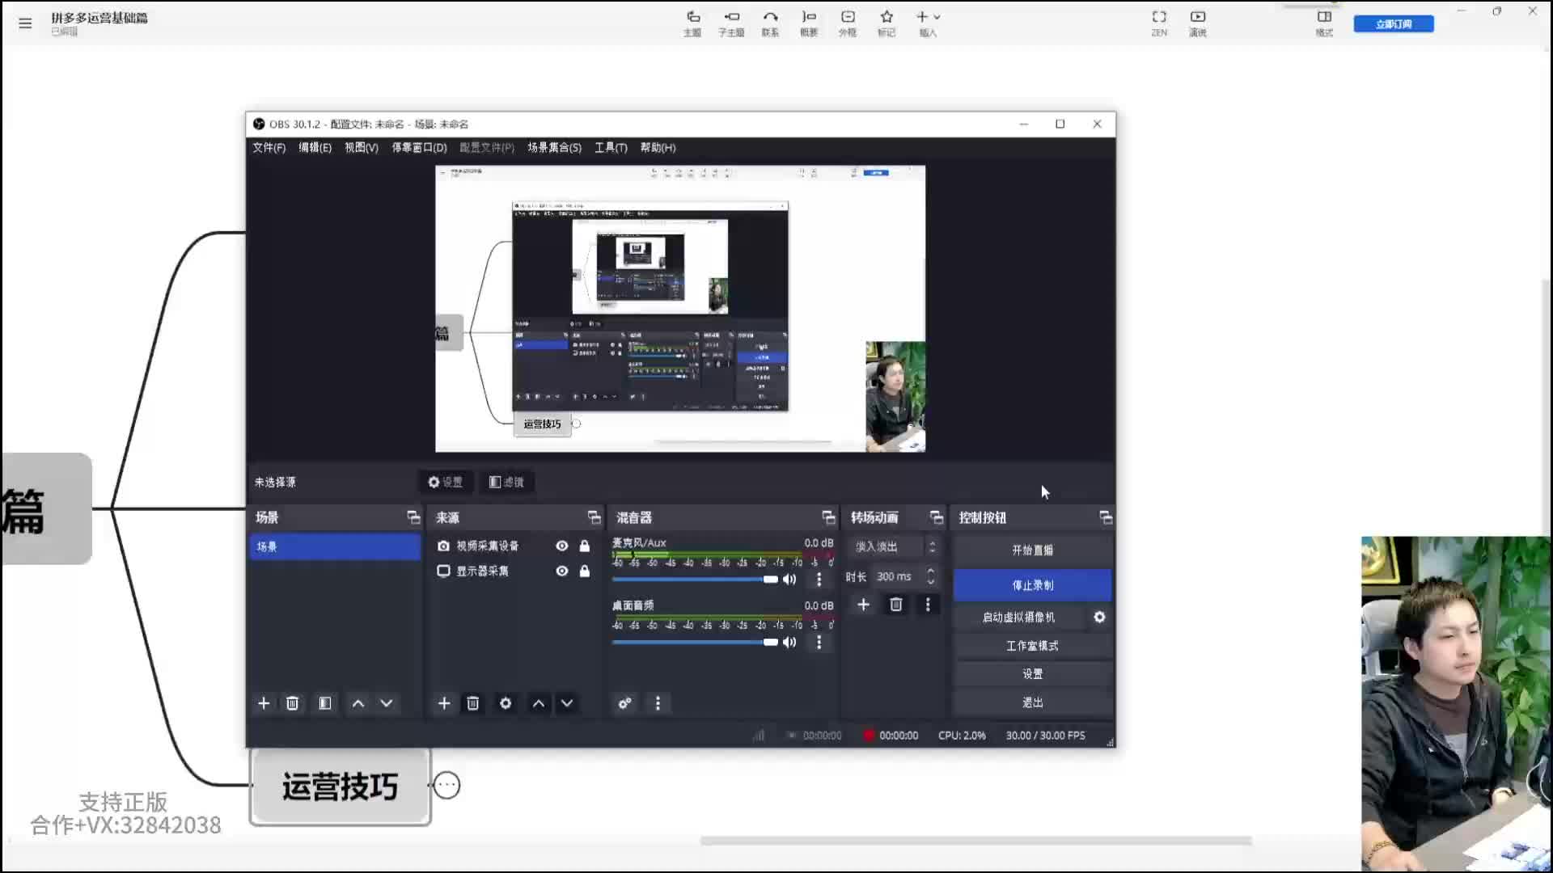Open scene filters icon in 场景 panel
This screenshot has width=1553, height=873.
pyautogui.click(x=325, y=703)
